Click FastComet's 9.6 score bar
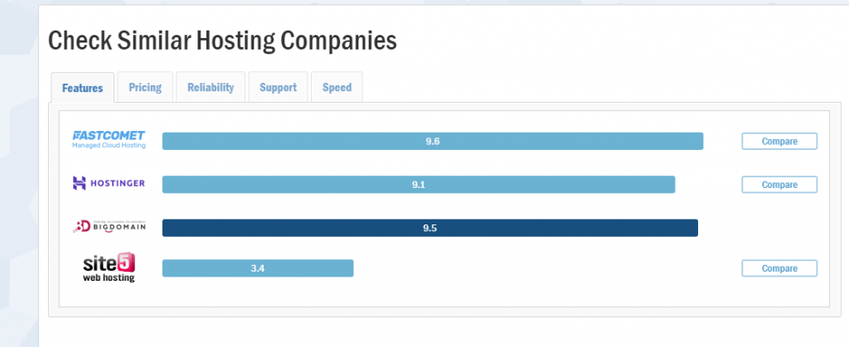 tap(432, 142)
